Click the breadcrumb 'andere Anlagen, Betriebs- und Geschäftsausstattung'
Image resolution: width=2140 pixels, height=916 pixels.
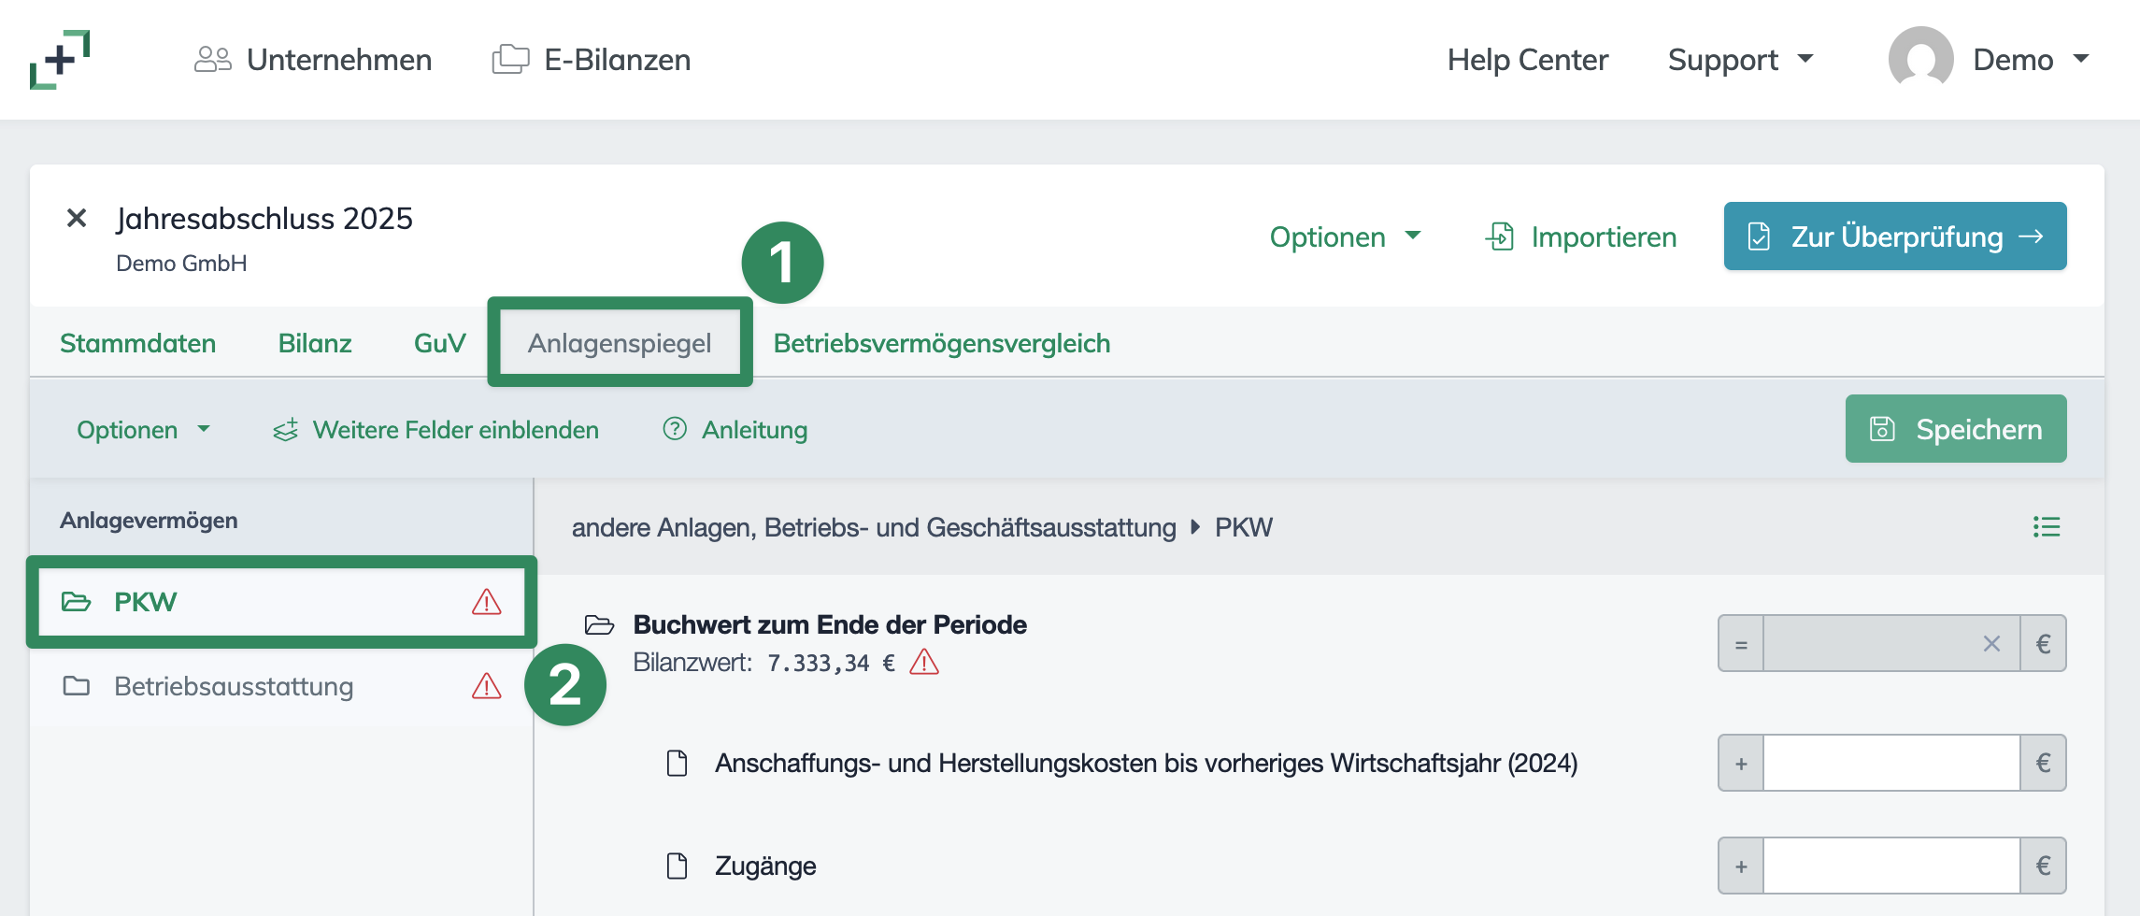(874, 527)
